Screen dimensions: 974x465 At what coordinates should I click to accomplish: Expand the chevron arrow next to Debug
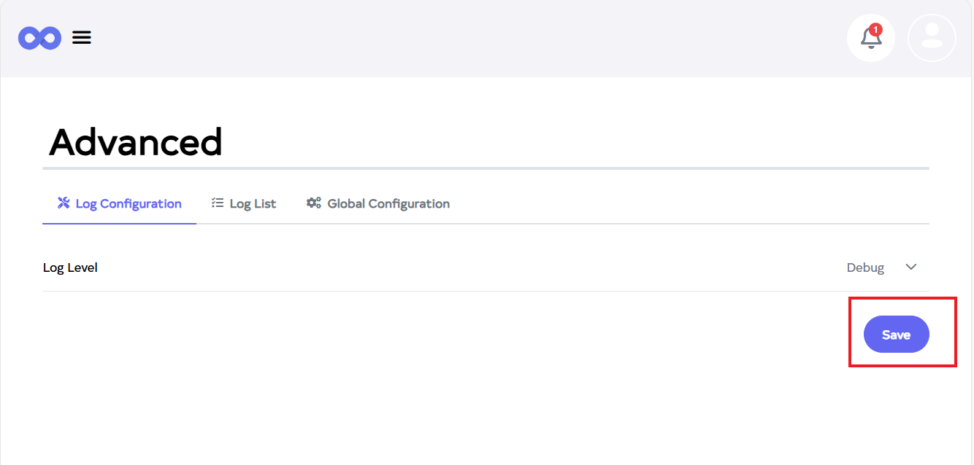pyautogui.click(x=911, y=267)
